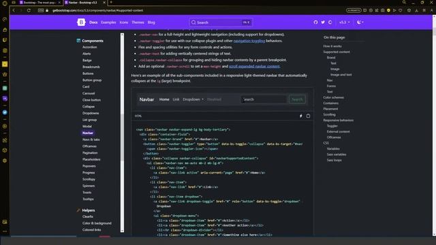Jump to Sass variables in On this page
Screen dimensions: 436x245
[337, 154]
